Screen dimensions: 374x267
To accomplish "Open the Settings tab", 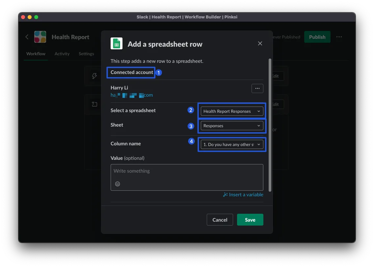I will 86,54.
